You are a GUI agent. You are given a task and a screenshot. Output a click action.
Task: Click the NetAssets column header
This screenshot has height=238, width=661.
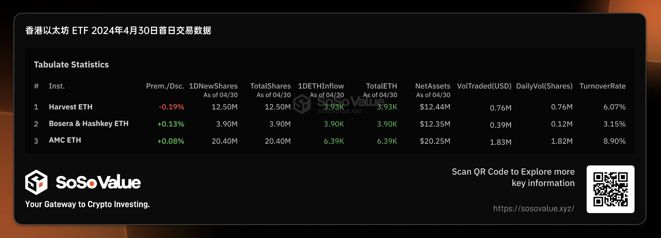433,86
